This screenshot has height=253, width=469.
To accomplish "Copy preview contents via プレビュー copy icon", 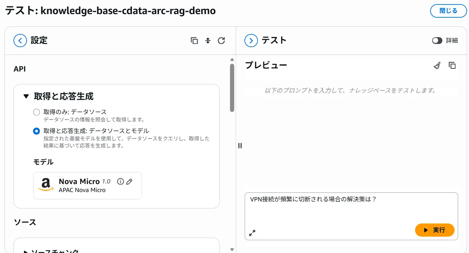I will coord(452,65).
